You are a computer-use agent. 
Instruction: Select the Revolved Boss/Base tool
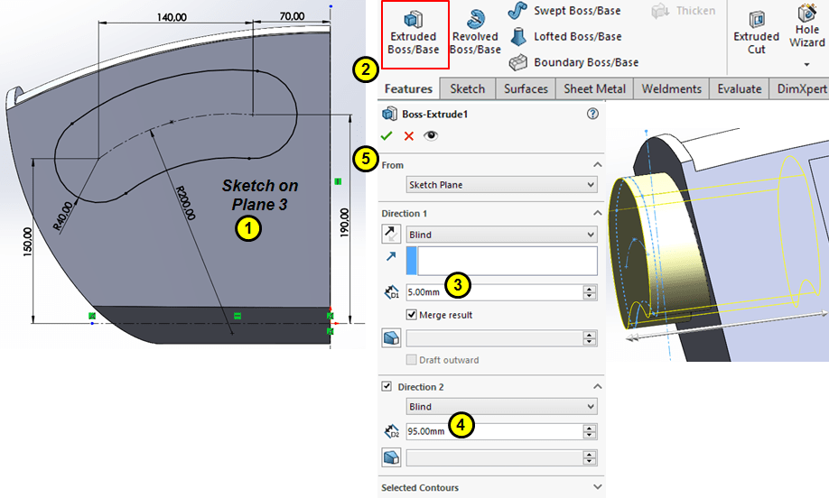coord(475,34)
